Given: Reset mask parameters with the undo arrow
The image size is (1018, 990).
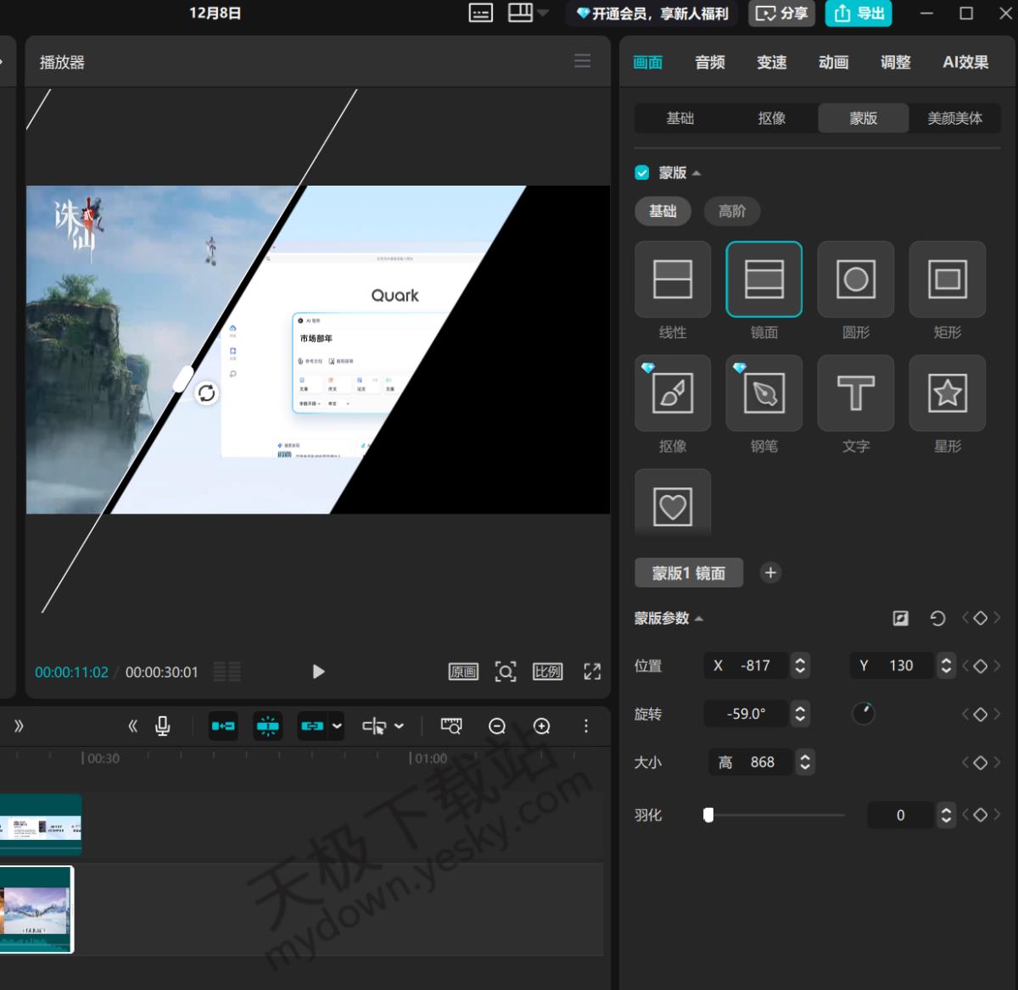Looking at the screenshot, I should pos(937,619).
